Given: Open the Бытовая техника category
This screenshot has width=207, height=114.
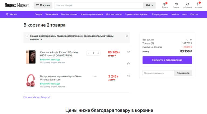Looking at the screenshot, I should point(69,14).
